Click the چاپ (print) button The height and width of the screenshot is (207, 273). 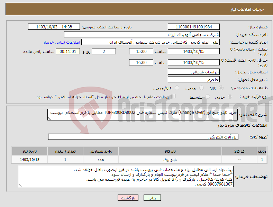coord(152,198)
